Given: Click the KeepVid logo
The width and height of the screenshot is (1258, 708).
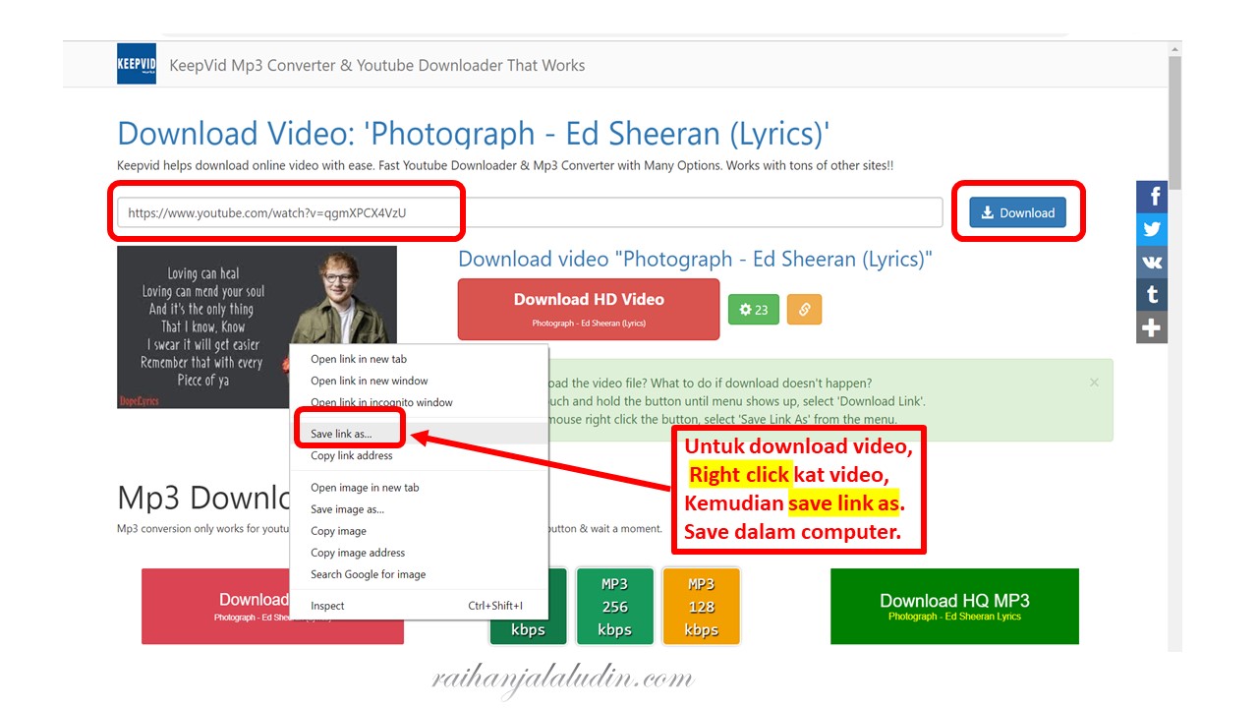Looking at the screenshot, I should (136, 64).
